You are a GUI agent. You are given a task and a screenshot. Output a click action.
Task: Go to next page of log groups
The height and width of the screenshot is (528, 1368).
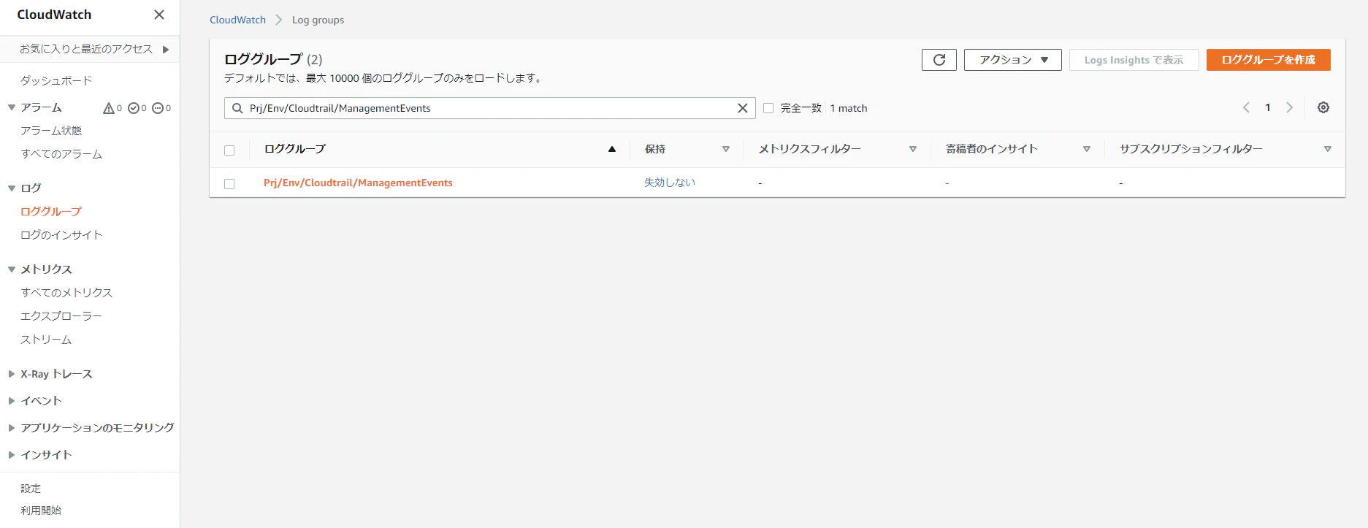1290,107
